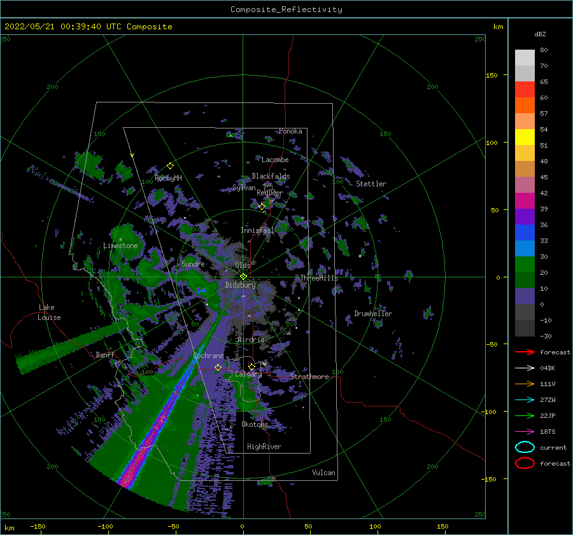Click the red forecast ellipse icon
Viewport: 573px width, 535px height.
(525, 463)
